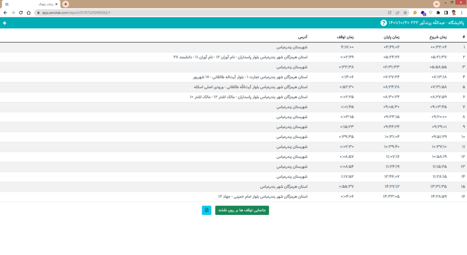Go back with the browser back arrow
467x255 pixels.
(5, 12)
